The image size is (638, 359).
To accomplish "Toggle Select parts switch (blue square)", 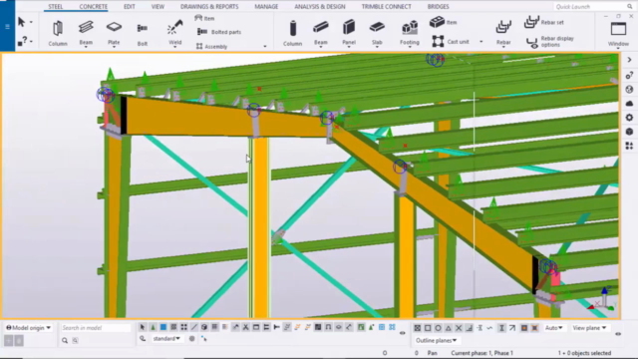I will coord(163,327).
